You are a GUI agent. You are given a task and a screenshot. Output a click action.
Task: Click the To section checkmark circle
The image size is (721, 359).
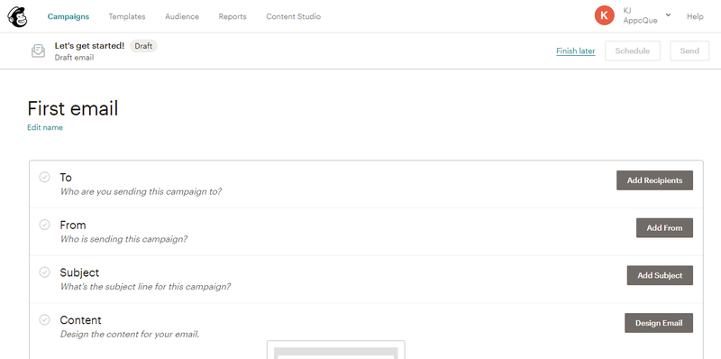[44, 177]
